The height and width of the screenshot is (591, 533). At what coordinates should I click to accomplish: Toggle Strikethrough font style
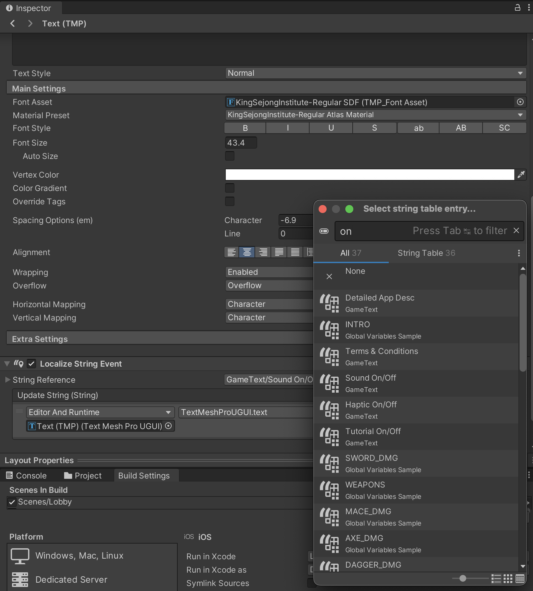coord(374,128)
